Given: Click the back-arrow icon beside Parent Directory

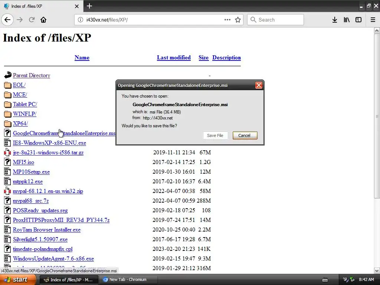Looking at the screenshot, I should (x=7, y=75).
